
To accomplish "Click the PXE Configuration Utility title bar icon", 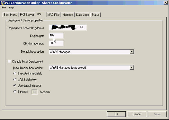I will tap(3, 3).
